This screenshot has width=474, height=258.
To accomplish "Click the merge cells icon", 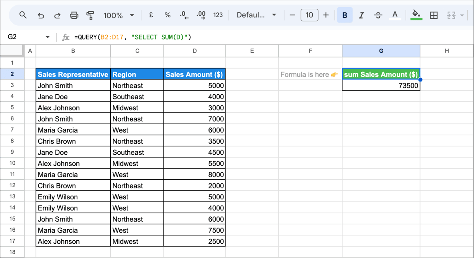I will (x=451, y=15).
